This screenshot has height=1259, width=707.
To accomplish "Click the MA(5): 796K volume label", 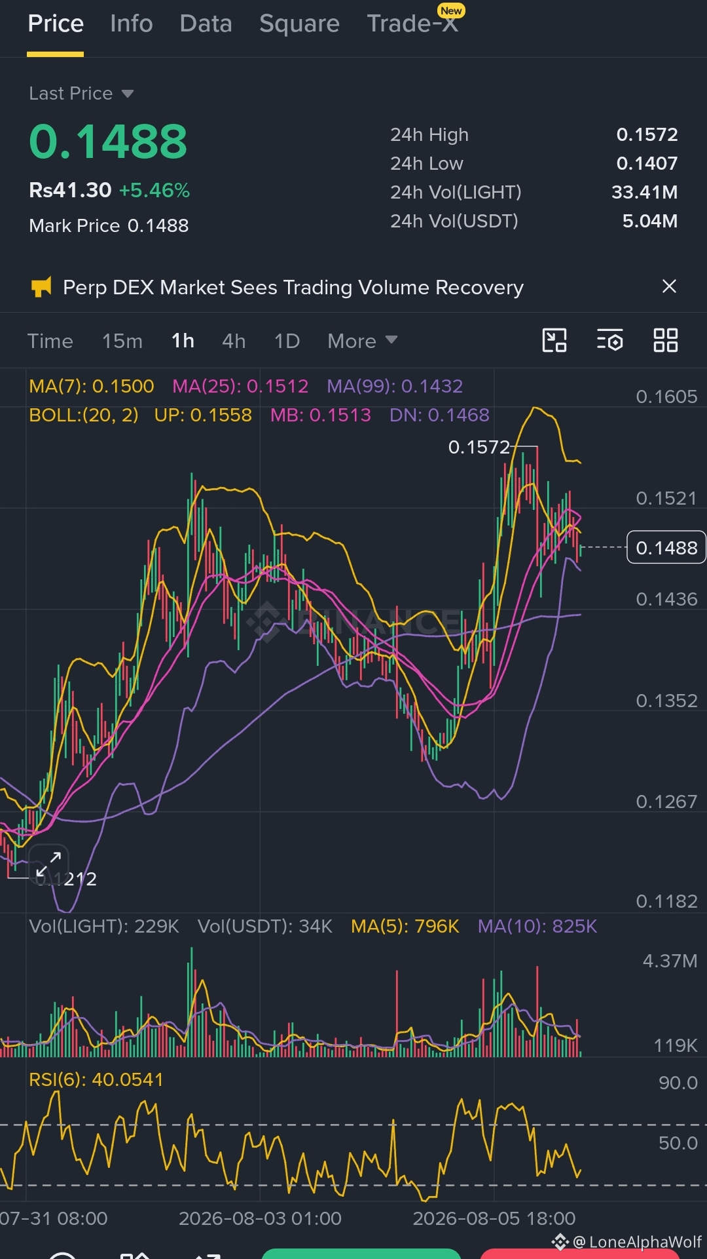I will tap(405, 926).
